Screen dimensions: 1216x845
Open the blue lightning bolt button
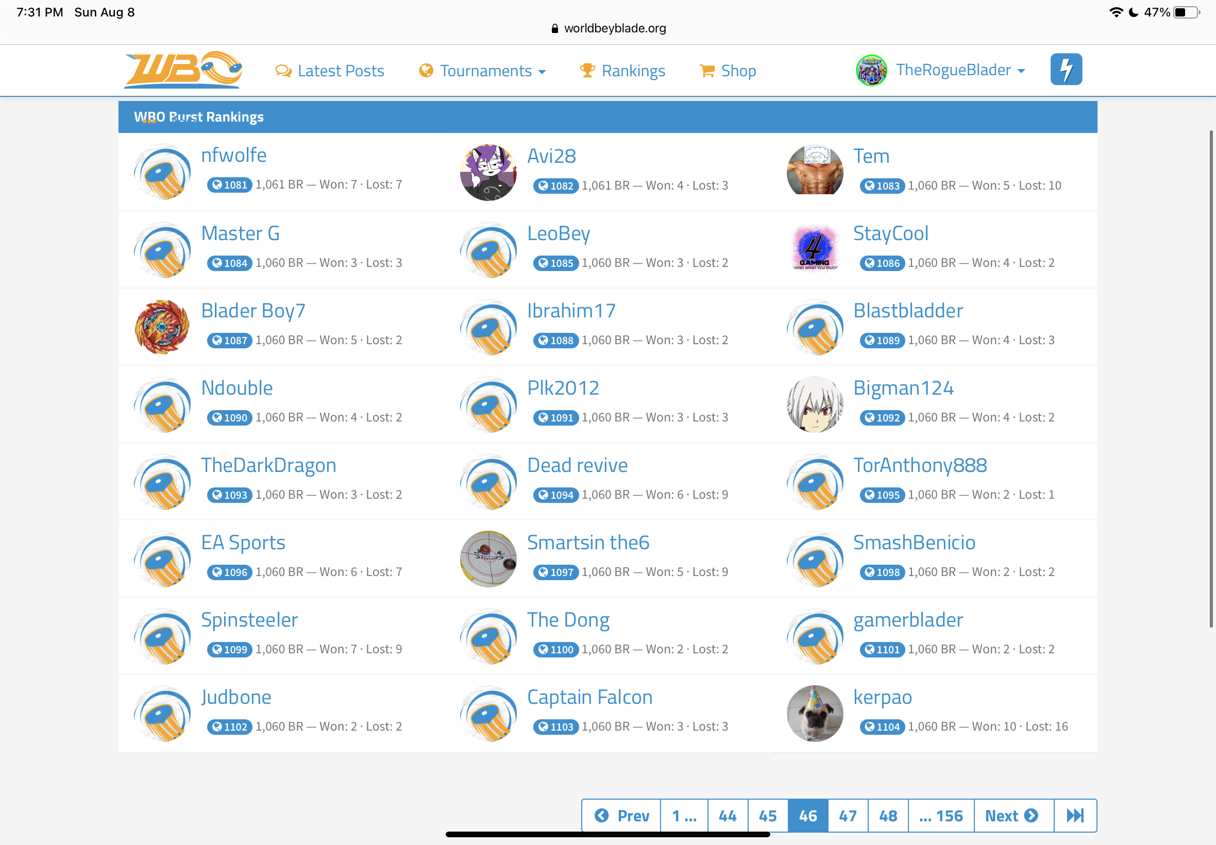point(1066,70)
